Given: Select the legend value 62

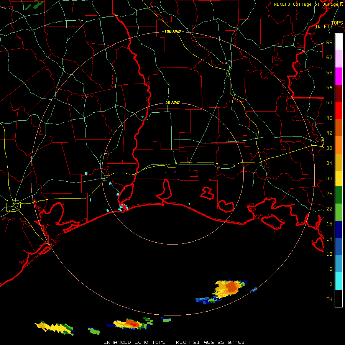Looking at the screenshot, I should pos(329,58).
